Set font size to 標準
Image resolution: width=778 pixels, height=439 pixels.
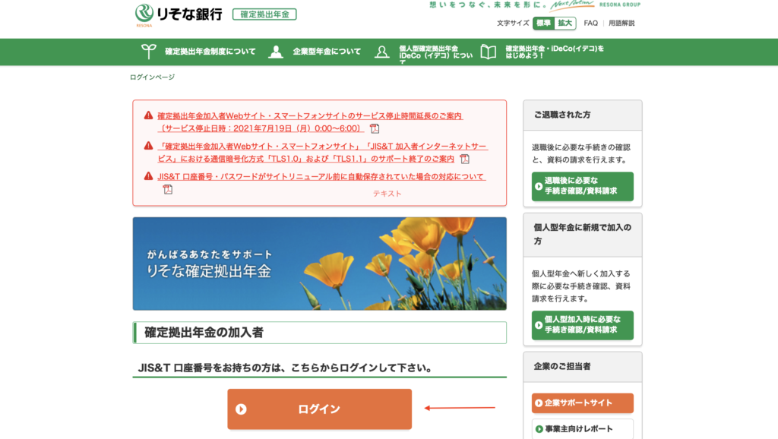click(543, 23)
